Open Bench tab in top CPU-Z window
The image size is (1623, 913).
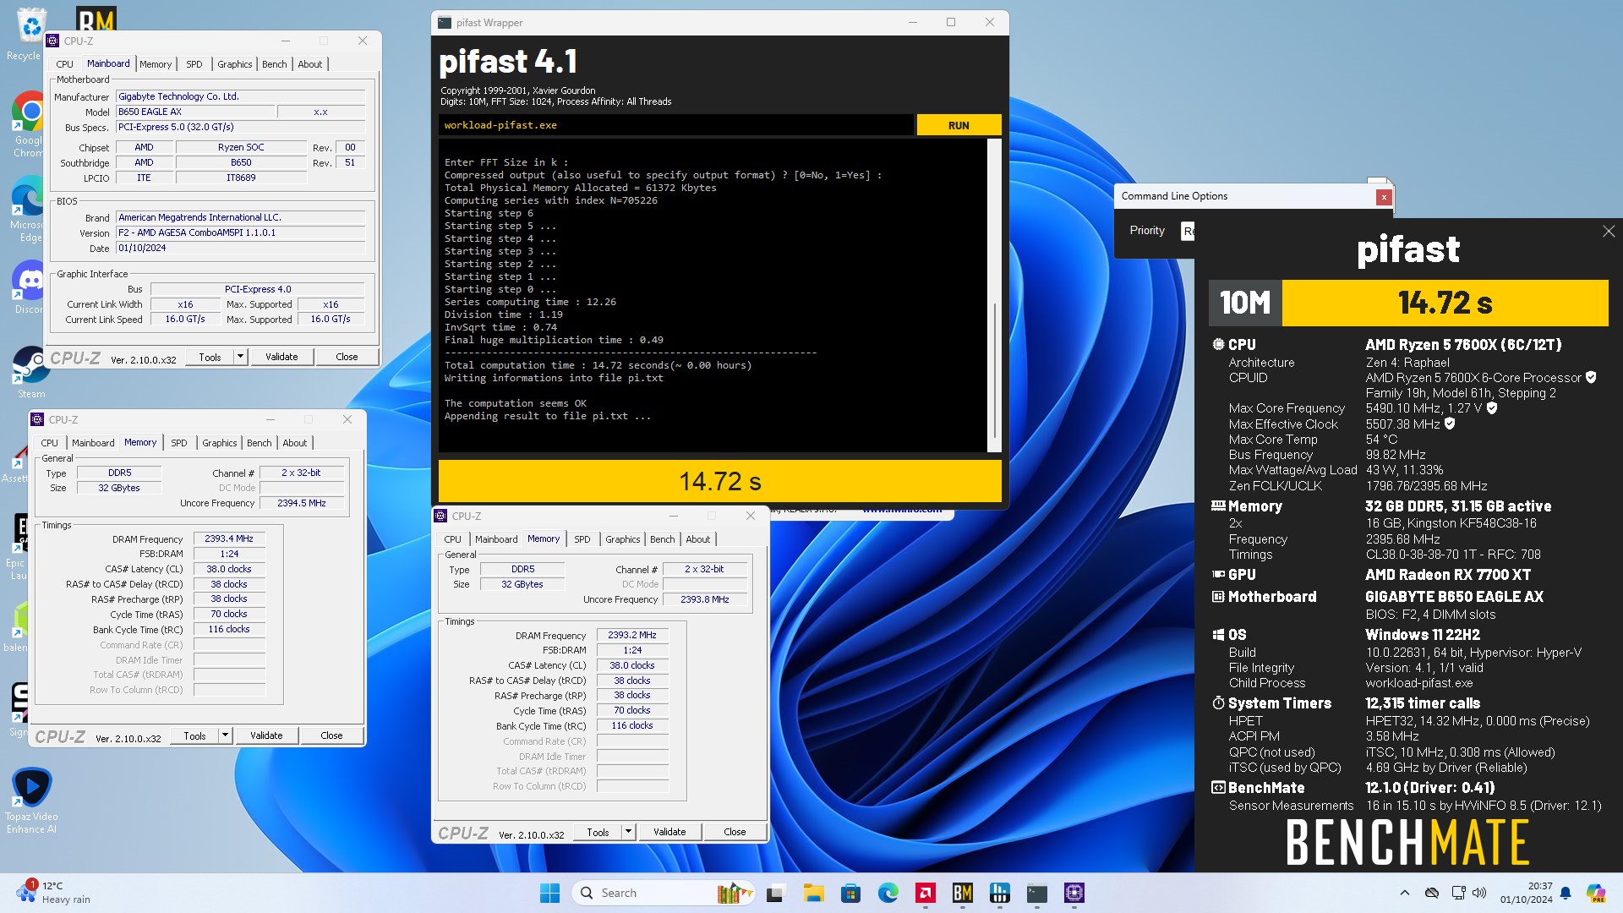pyautogui.click(x=275, y=64)
